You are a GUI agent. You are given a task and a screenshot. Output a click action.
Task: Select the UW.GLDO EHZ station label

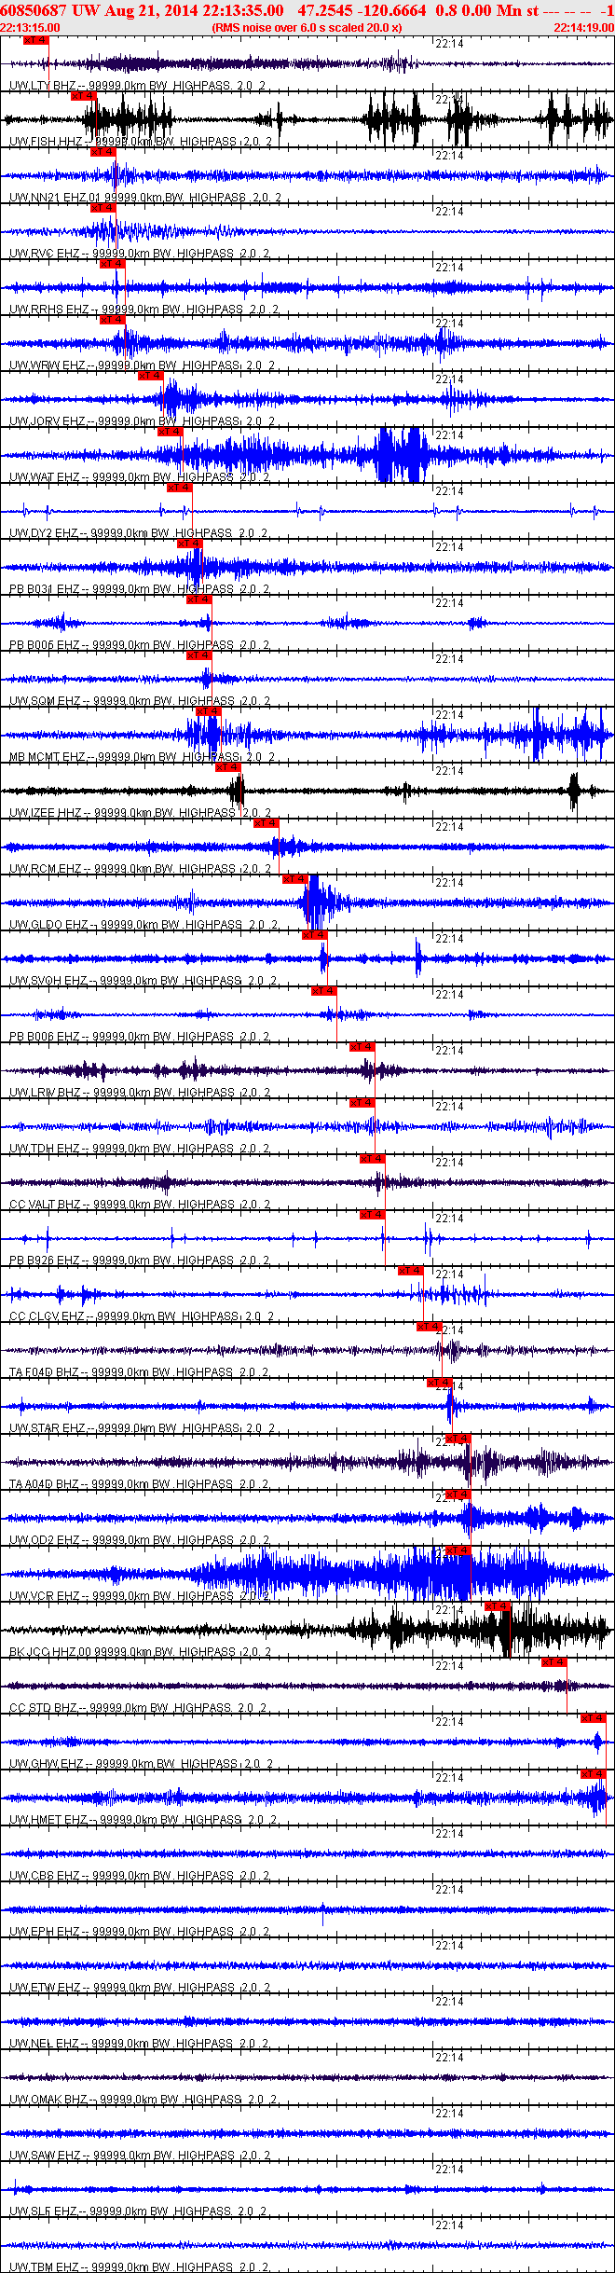point(143,925)
